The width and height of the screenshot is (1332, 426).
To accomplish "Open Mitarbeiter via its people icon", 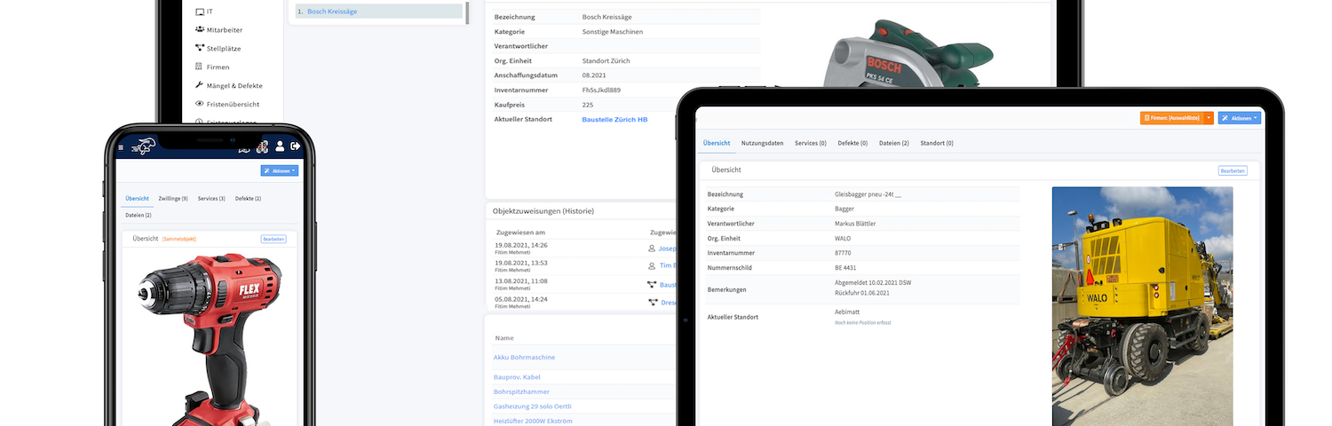I will click(x=199, y=30).
